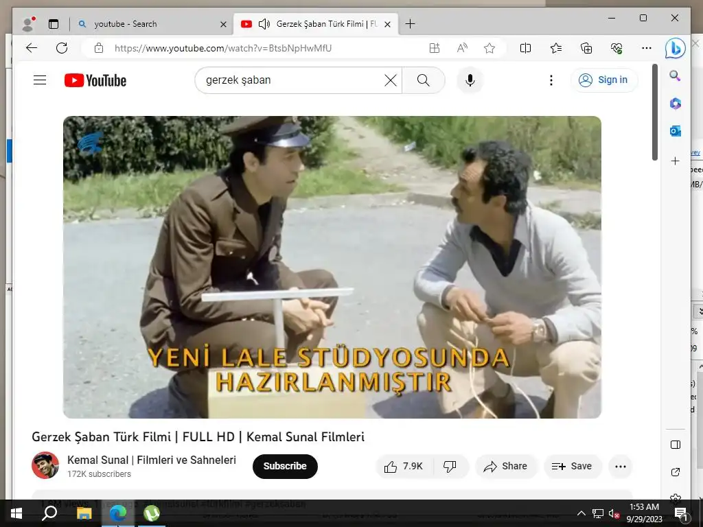Open link in new window sidebar icon
The image size is (703, 527).
pyautogui.click(x=676, y=472)
